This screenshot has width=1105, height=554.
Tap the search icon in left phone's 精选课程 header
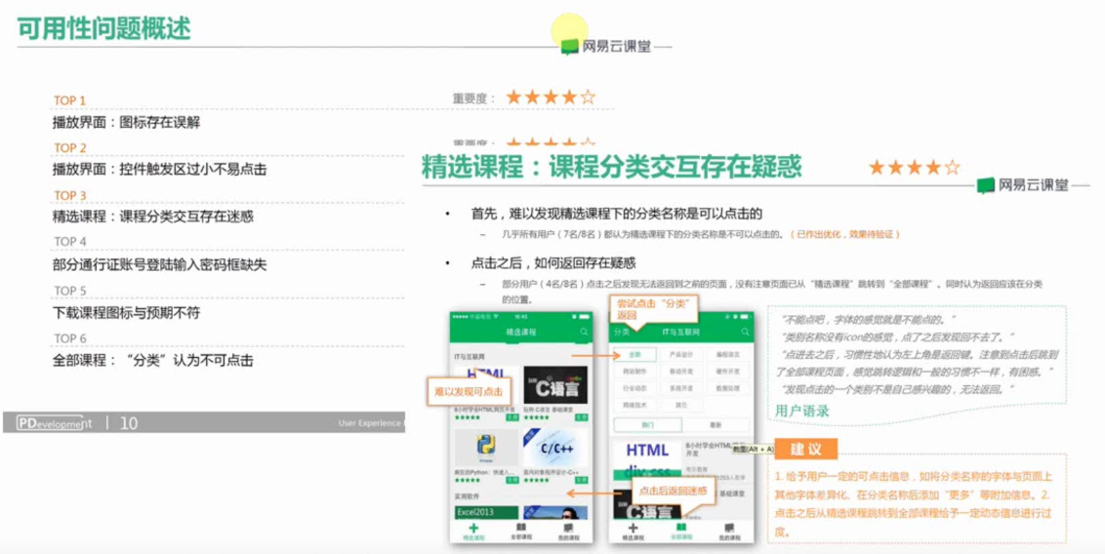click(584, 332)
